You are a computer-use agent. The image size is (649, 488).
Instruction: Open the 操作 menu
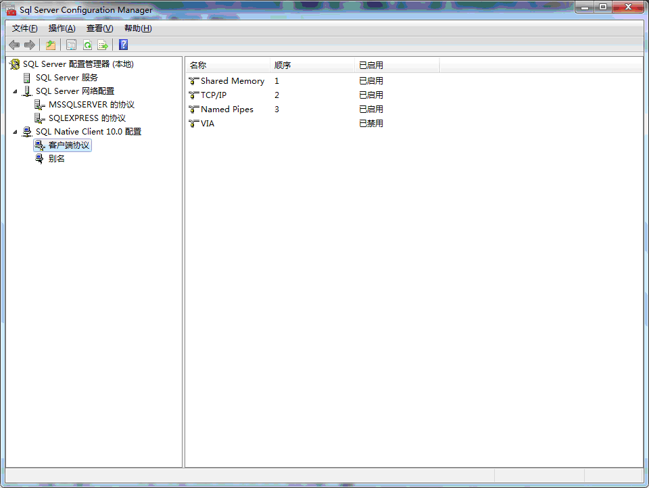62,28
